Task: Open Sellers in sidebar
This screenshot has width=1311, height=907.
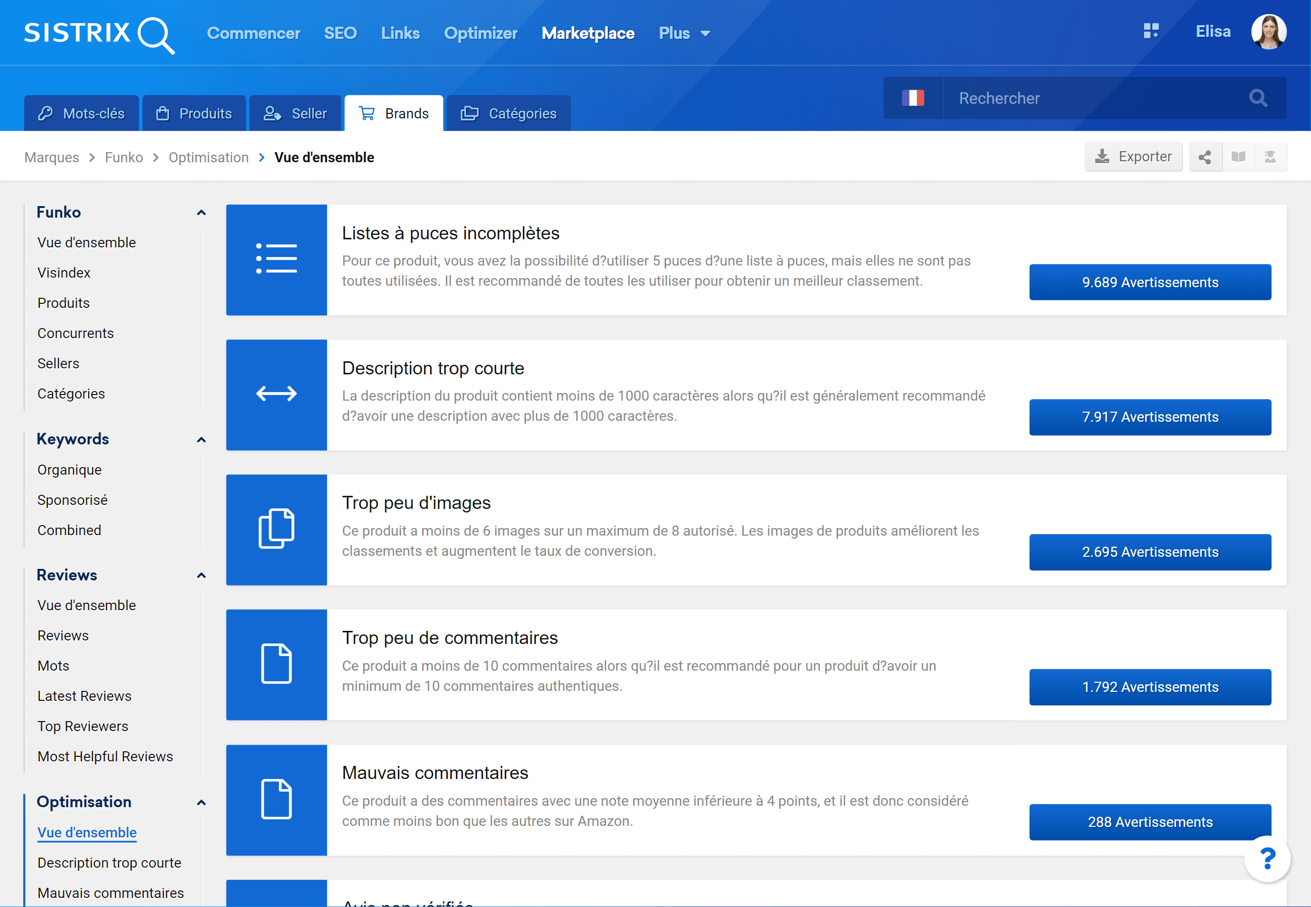Action: (58, 364)
